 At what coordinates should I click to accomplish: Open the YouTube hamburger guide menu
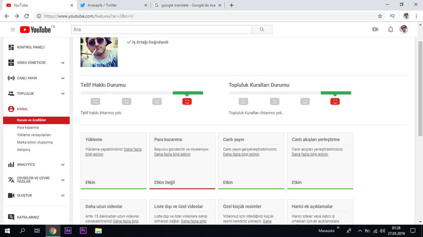(x=13, y=30)
